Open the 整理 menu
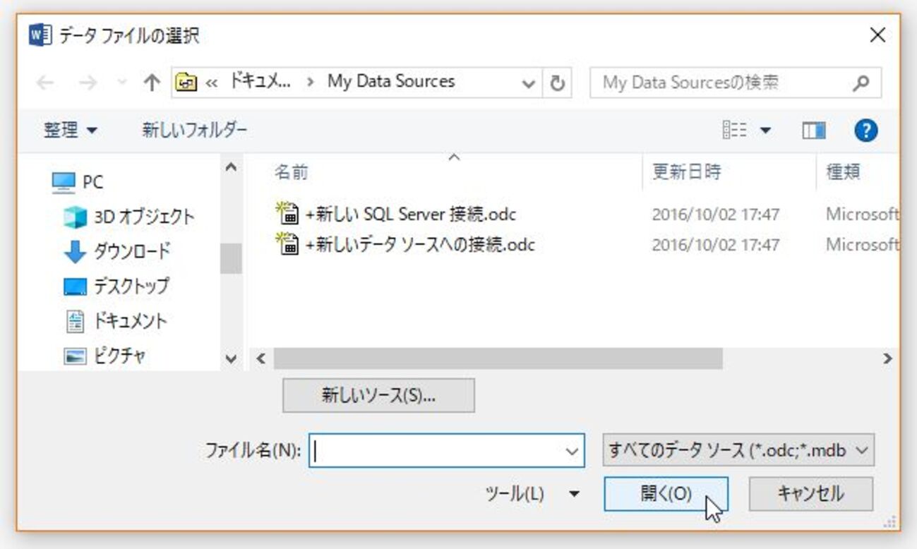 click(71, 131)
